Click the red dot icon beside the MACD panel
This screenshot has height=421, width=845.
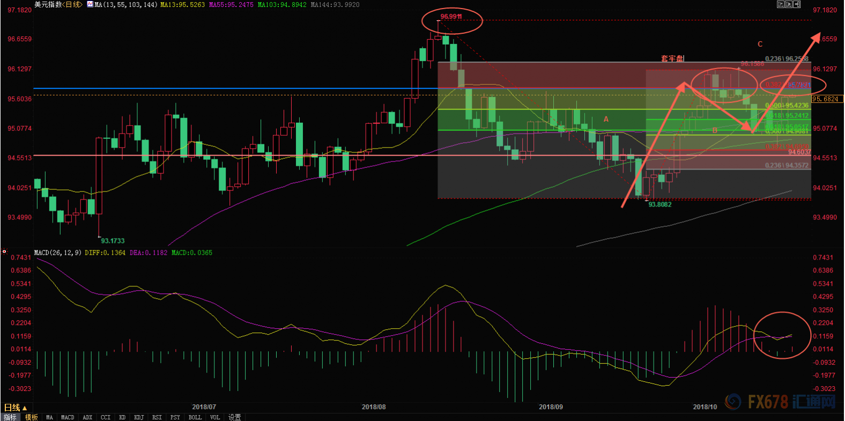(x=4, y=251)
